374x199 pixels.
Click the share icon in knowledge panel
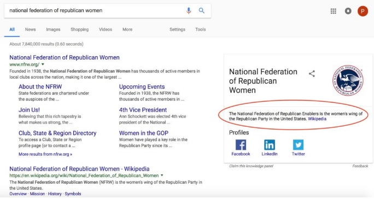(x=312, y=74)
